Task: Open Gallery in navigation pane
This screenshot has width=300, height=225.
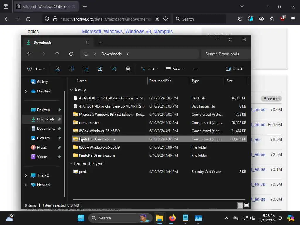Action: point(42,82)
